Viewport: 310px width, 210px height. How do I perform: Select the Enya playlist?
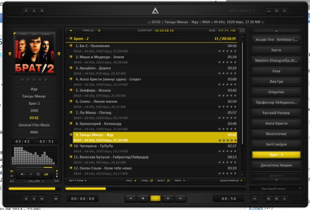pyautogui.click(x=276, y=71)
